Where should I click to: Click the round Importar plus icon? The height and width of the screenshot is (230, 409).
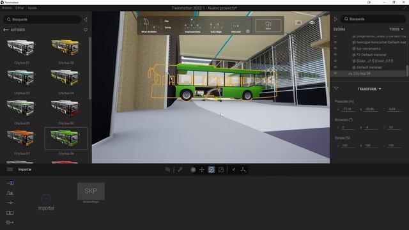46,199
